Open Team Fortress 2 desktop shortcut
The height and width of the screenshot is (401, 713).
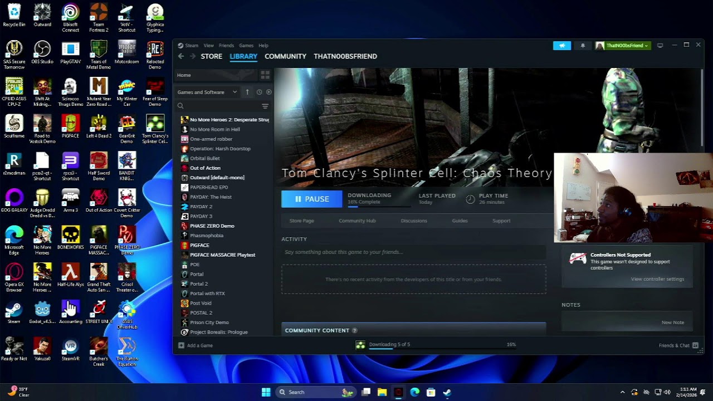[99, 18]
